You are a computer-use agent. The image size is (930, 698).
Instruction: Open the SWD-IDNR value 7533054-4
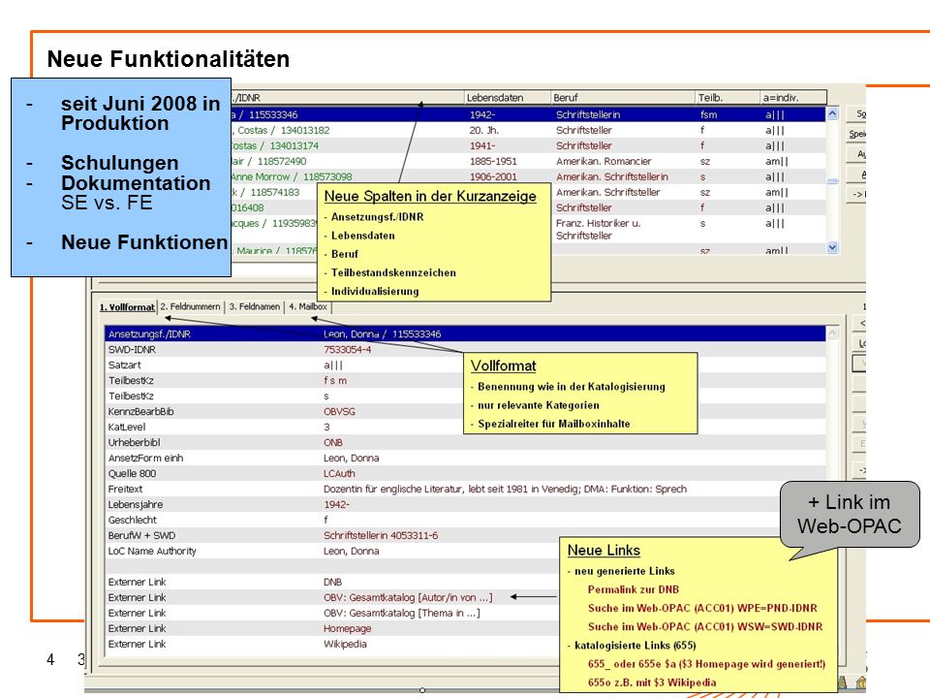pos(348,350)
